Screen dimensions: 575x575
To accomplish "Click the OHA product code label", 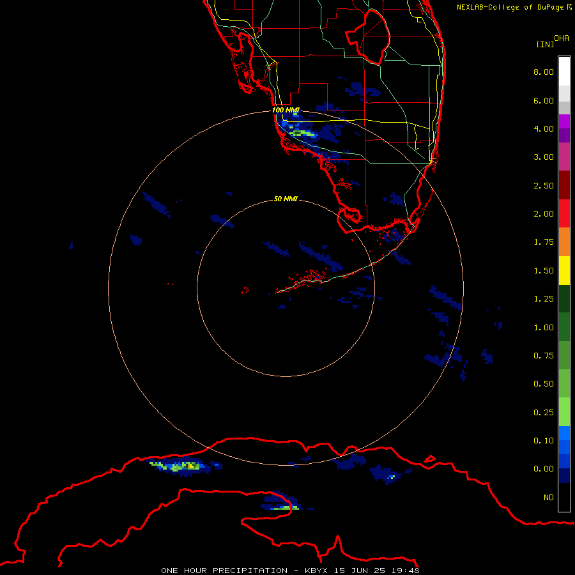I will [x=562, y=38].
